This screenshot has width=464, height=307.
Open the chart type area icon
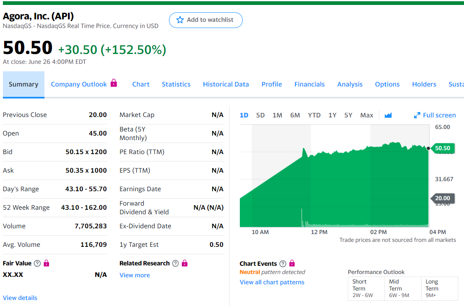click(388, 115)
